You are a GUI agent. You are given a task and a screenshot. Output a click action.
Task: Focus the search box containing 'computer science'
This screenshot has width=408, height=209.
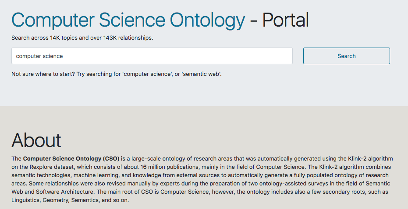[152, 56]
